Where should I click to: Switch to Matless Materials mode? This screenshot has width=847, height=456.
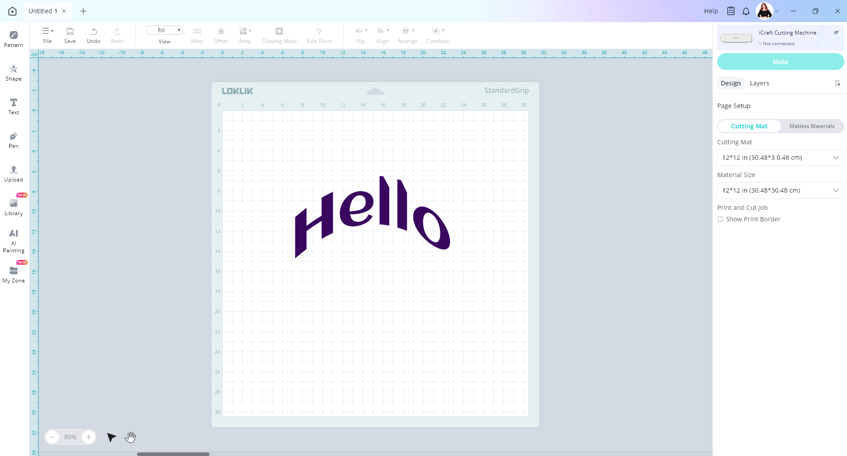812,126
